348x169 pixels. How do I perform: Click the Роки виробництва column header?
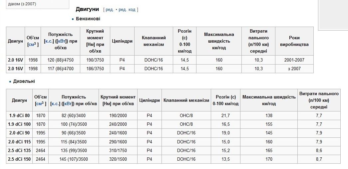(x=294, y=41)
